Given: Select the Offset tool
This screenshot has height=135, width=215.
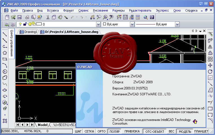Looking at the screenshot, I should pos(210,53).
